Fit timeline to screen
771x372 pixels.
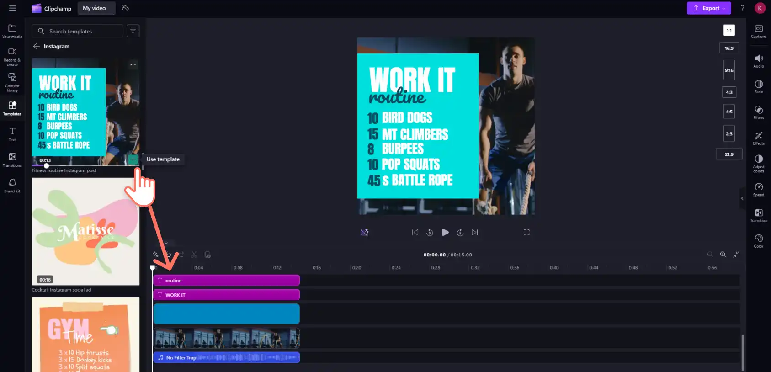pyautogui.click(x=736, y=255)
